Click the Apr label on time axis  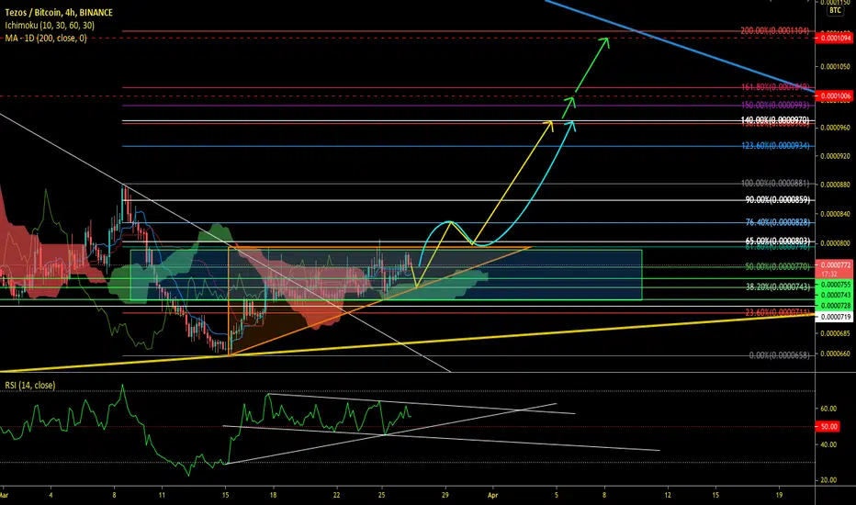click(493, 496)
